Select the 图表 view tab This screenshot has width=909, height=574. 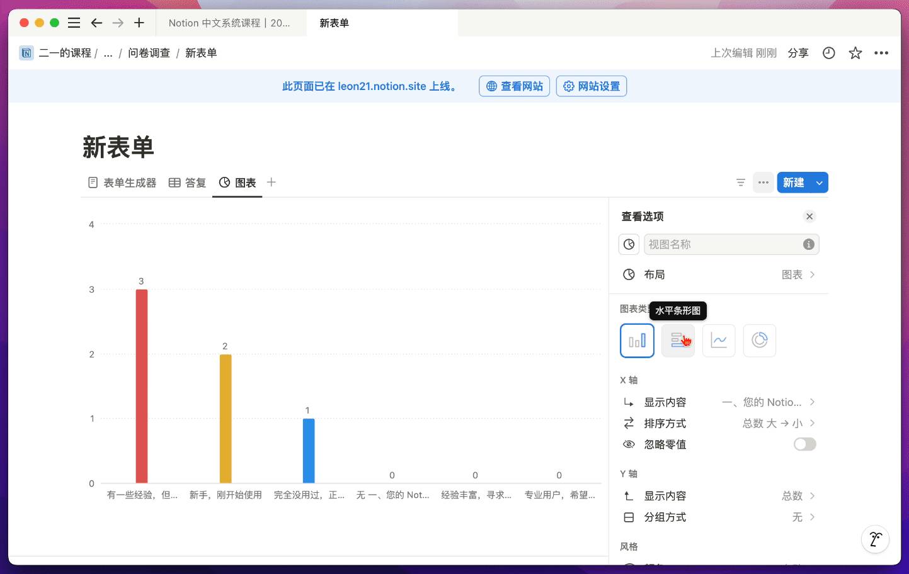[237, 183]
